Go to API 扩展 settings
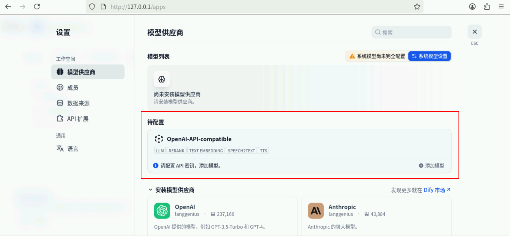The width and height of the screenshot is (510, 236). tap(77, 119)
